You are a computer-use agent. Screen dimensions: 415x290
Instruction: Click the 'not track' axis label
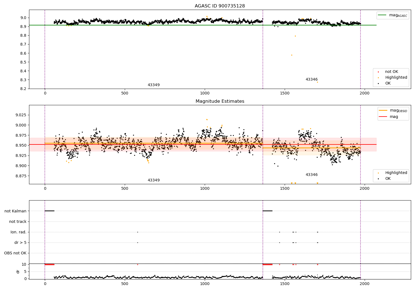click(18, 222)
